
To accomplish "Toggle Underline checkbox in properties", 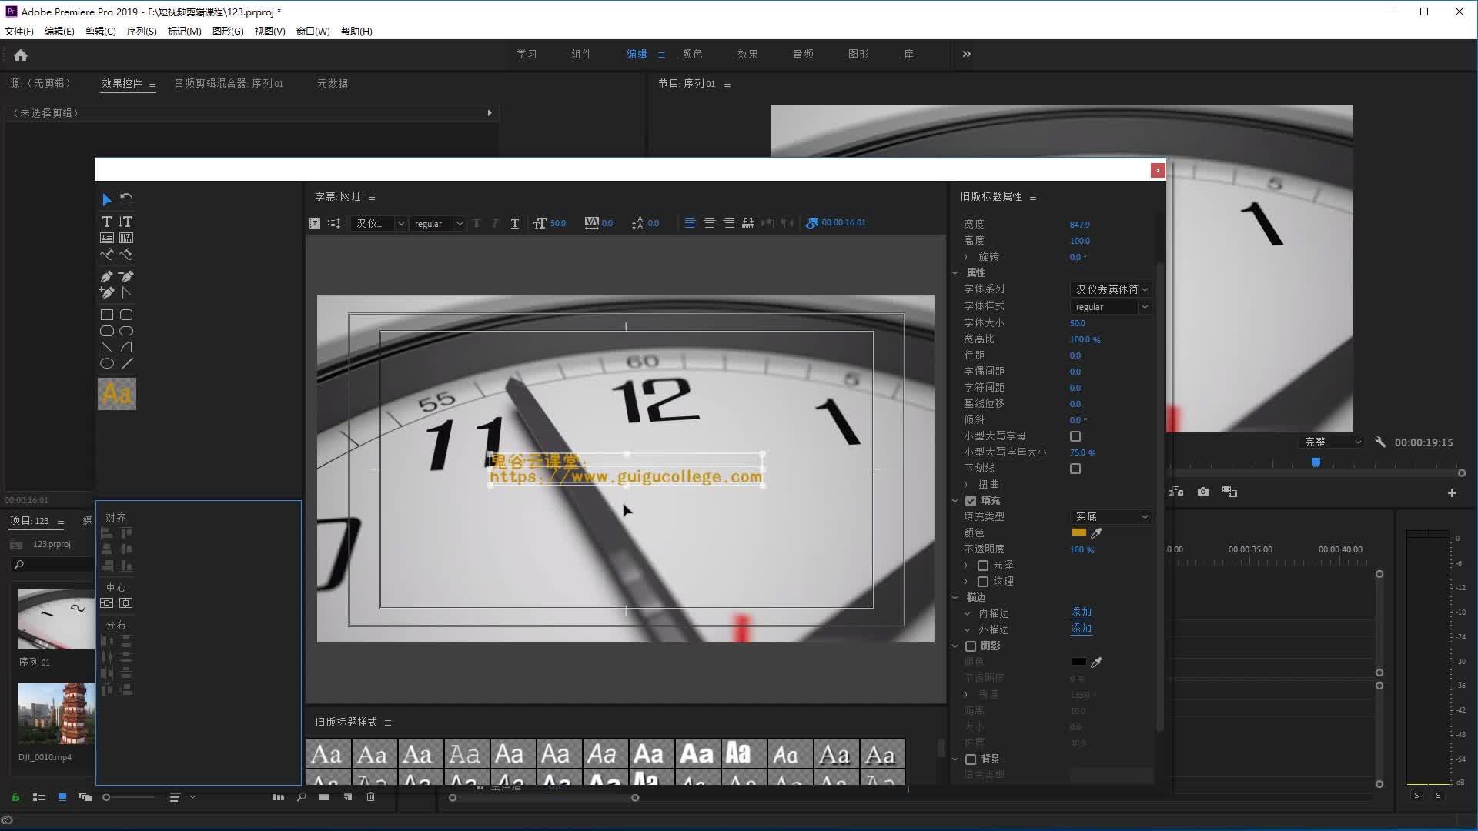I will coord(1075,469).
